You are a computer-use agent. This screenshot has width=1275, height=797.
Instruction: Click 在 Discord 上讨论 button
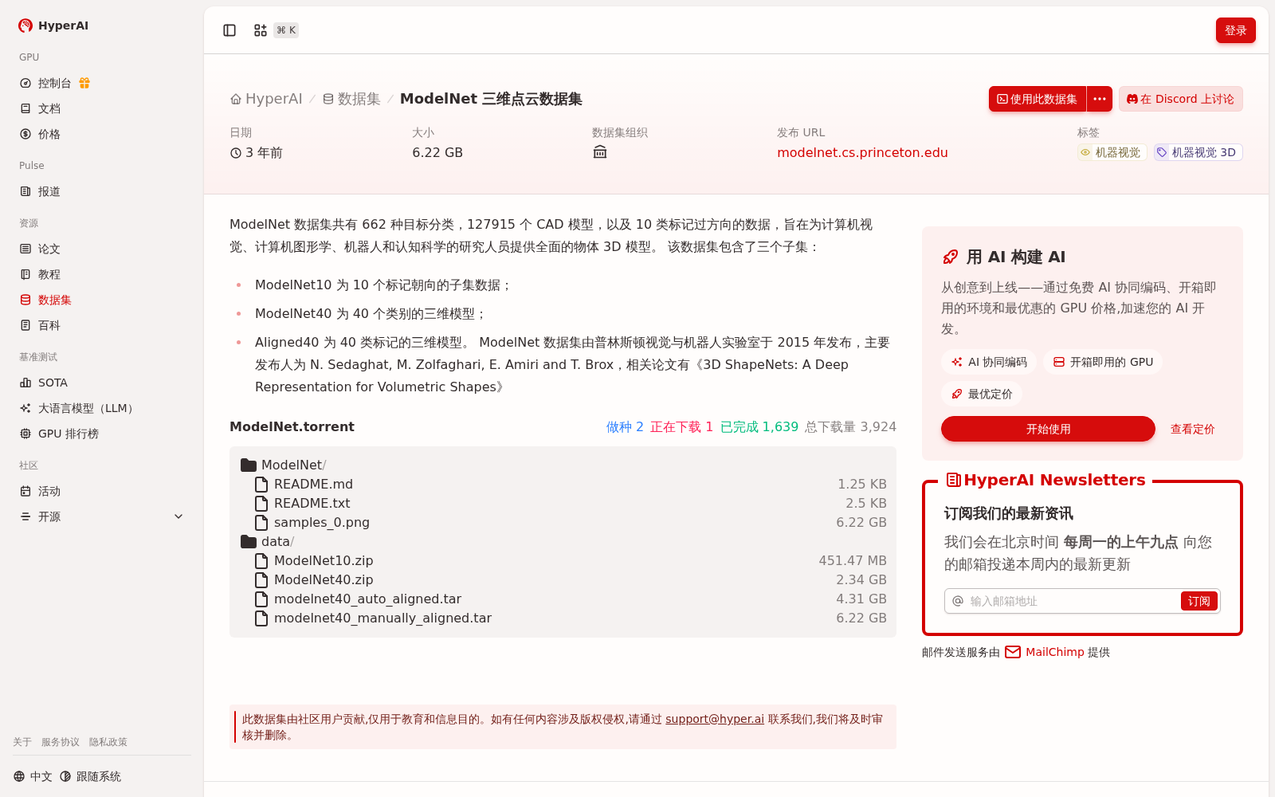coord(1180,99)
